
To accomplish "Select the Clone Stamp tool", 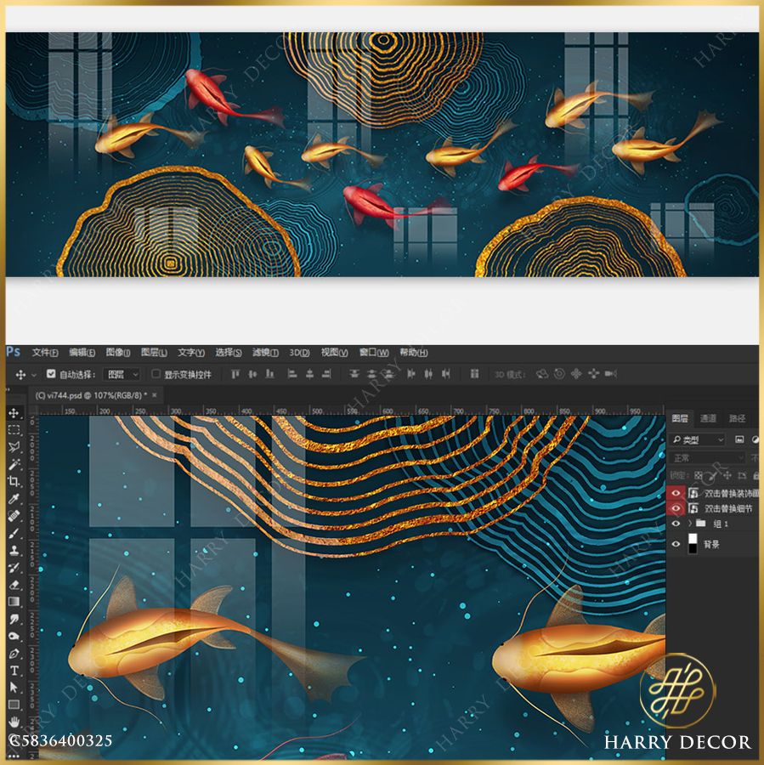I will point(14,550).
